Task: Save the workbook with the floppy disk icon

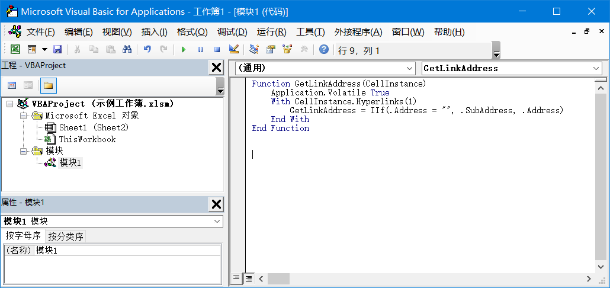Action: point(57,49)
